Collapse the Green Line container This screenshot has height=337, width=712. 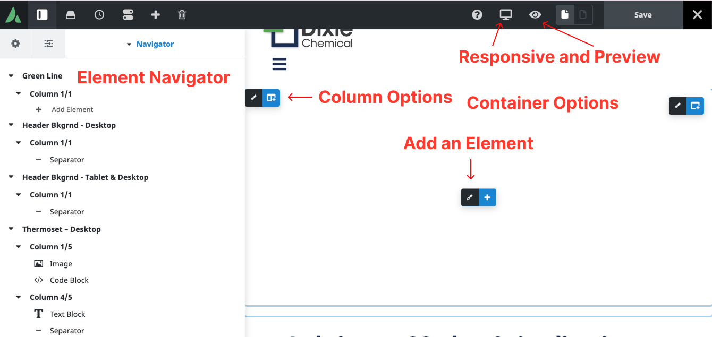11,76
